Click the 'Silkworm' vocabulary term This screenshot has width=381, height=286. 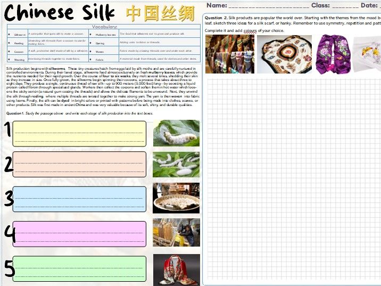pos(20,35)
